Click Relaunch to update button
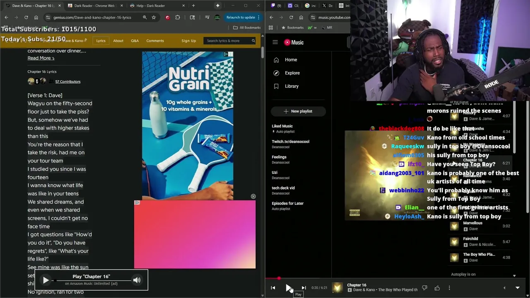530x298 pixels. 243,17
